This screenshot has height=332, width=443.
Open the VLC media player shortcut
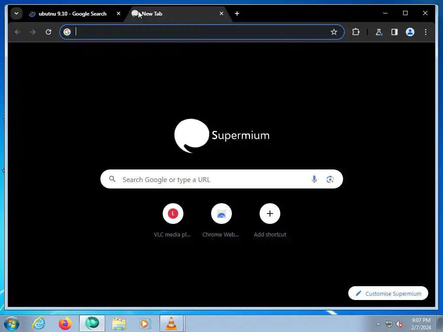click(x=173, y=220)
